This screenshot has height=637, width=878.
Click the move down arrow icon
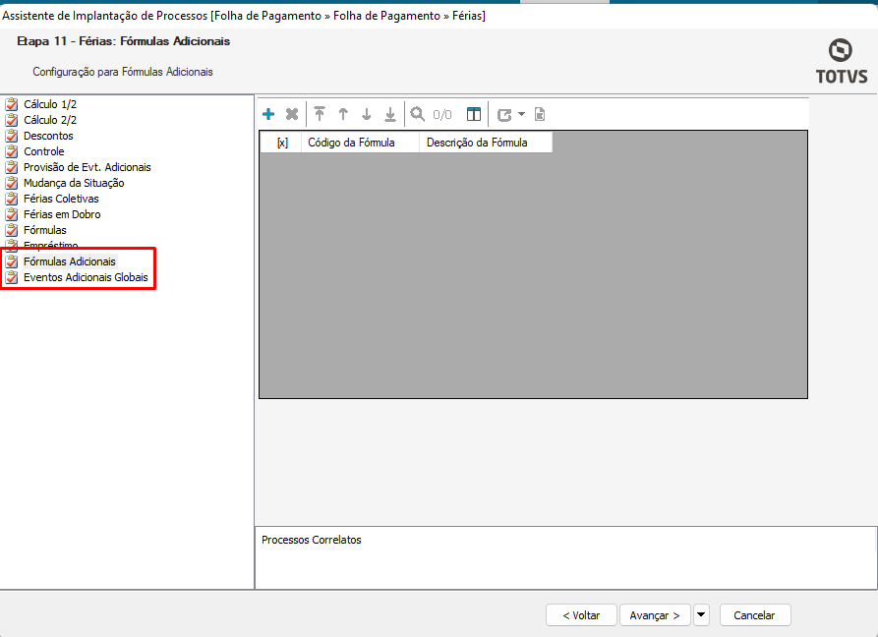tap(366, 114)
